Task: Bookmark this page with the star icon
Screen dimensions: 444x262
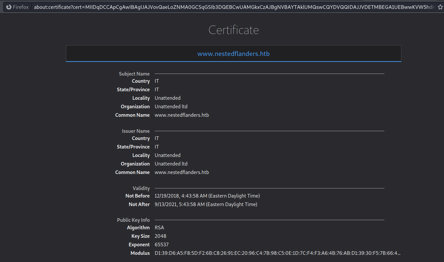Action: click(440, 7)
